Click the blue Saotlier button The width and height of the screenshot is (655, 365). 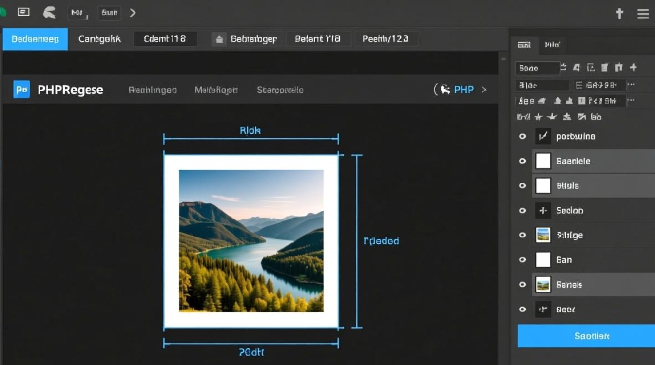[x=586, y=336]
